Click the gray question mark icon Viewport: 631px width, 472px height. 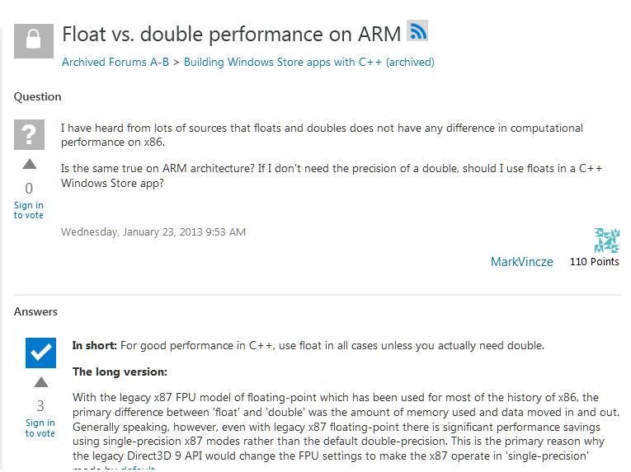tap(30, 135)
